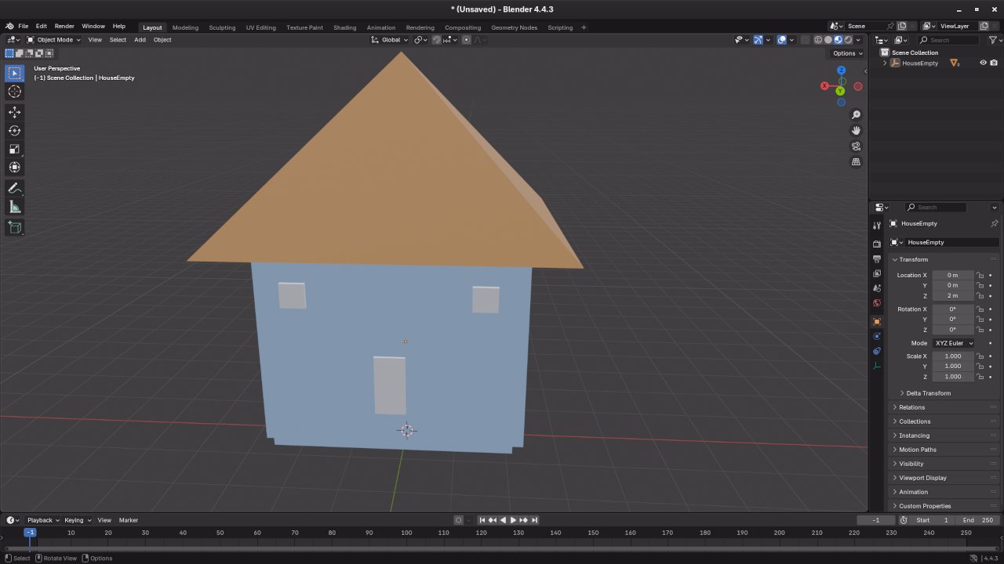Click the Blender logo menu icon

click(x=9, y=26)
